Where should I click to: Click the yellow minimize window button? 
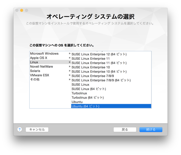(21, 10)
